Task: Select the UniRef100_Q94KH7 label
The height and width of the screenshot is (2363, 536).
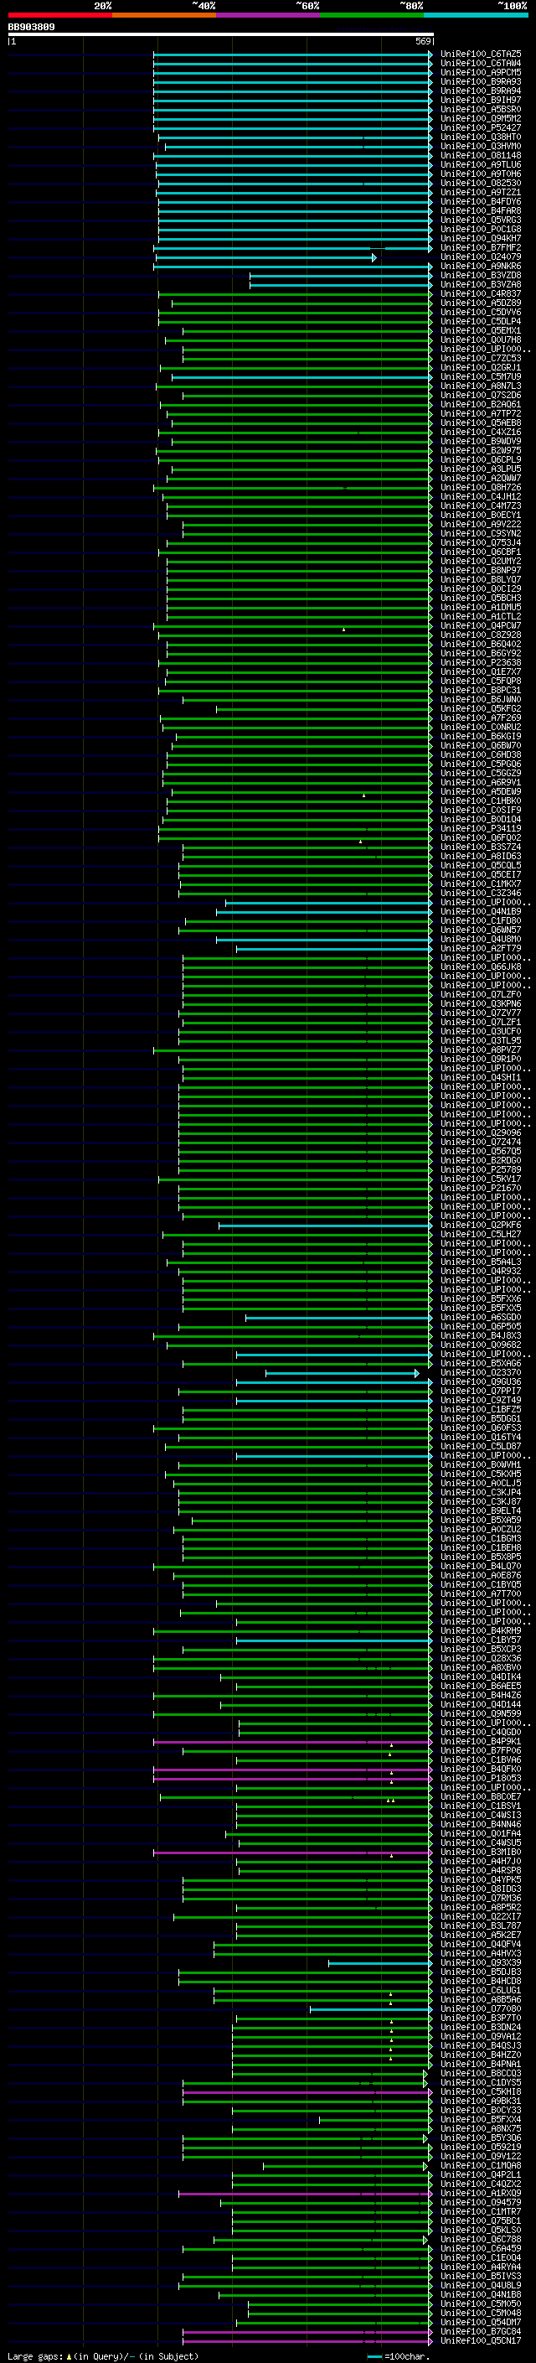Action: [481, 239]
